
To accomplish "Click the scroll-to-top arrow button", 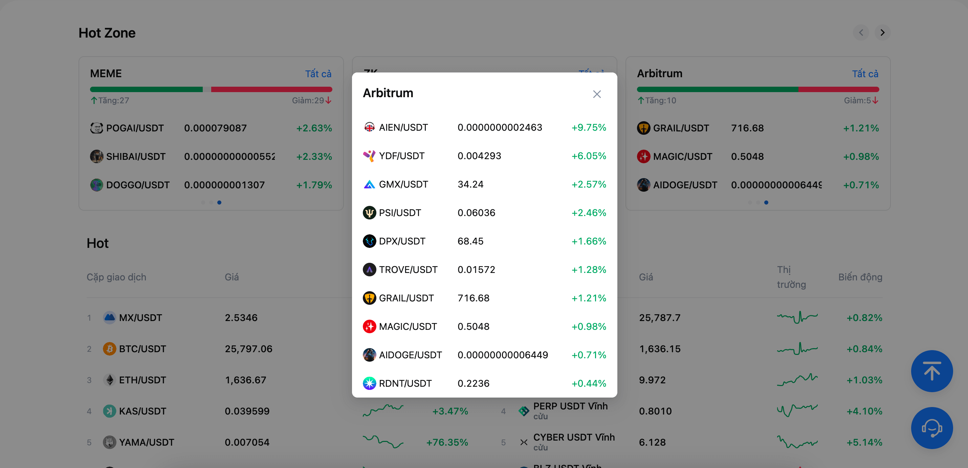I will coord(931,371).
